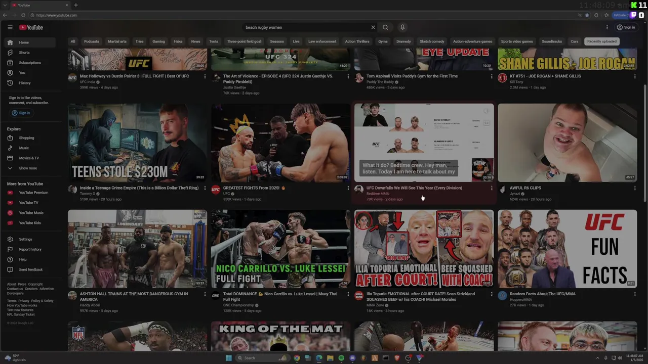Open the Windows Start button

tap(228, 358)
